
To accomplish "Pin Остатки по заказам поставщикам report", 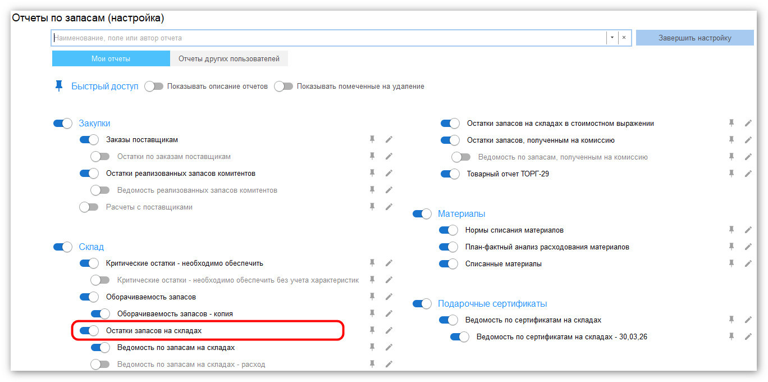I will pos(372,156).
